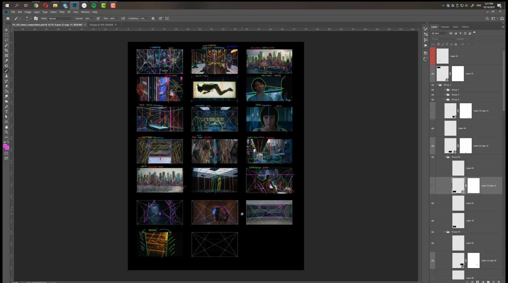The height and width of the screenshot is (283, 508).
Task: Toggle visibility of Group 20
Action: (x=432, y=157)
